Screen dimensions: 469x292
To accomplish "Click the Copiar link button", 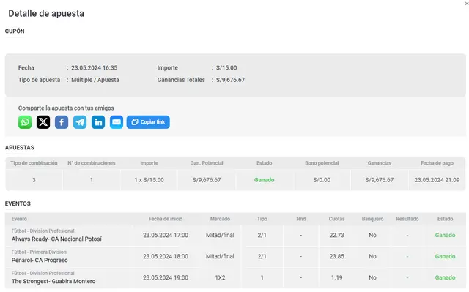I will point(148,122).
